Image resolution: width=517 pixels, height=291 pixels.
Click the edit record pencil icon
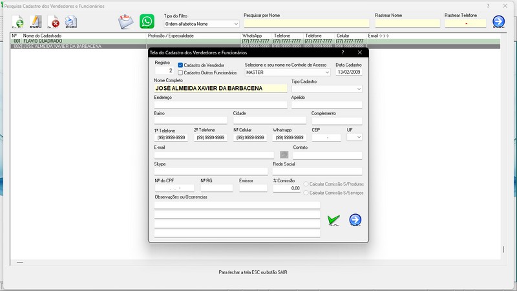tap(36, 22)
